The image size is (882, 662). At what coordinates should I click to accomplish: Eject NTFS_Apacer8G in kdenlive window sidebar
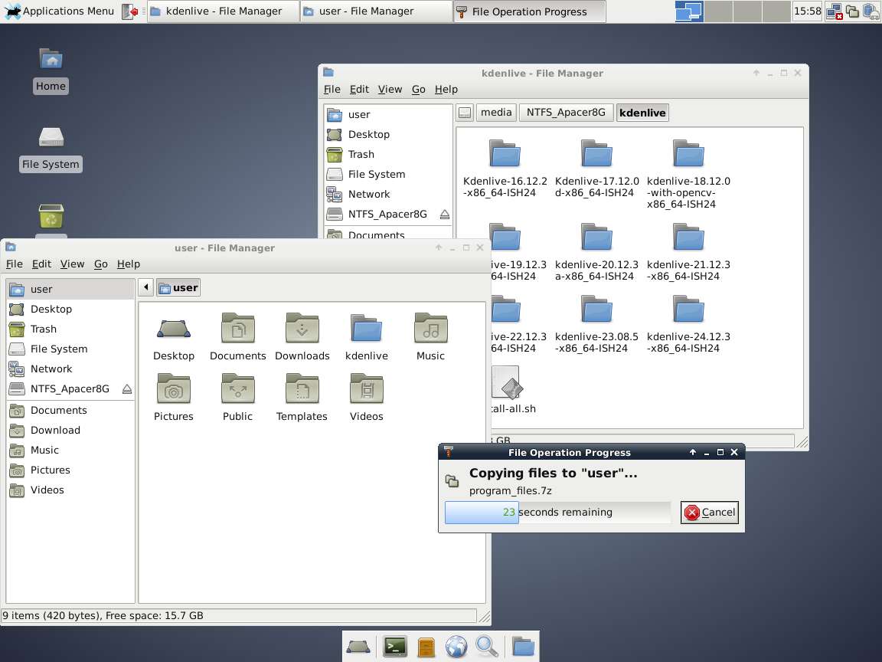(445, 215)
